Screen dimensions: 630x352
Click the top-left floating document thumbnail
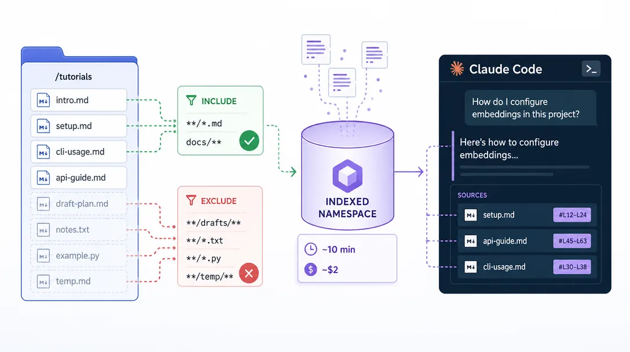316,49
